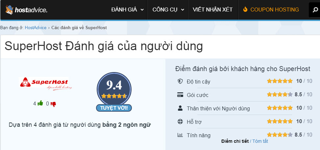Click the Các đánh giá về SuperHost breadcrumb
This screenshot has width=320, height=150.
click(79, 28)
